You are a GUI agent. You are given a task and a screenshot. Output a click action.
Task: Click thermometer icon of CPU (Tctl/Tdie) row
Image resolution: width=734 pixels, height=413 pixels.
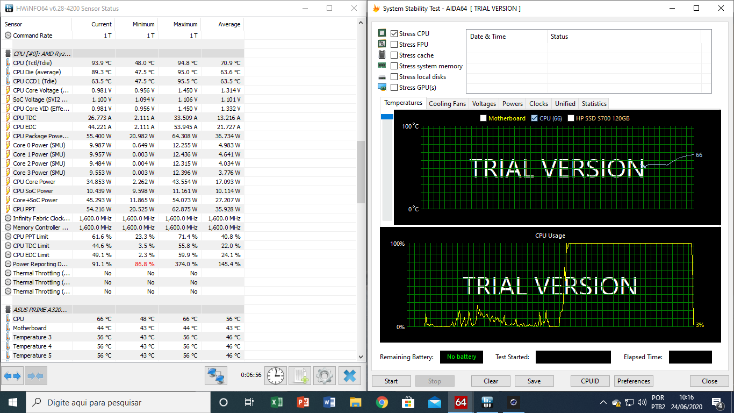point(8,63)
